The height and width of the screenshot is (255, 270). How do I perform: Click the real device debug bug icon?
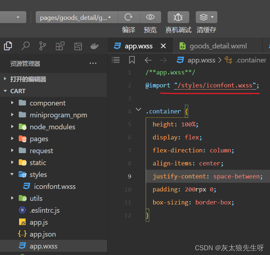(x=178, y=17)
